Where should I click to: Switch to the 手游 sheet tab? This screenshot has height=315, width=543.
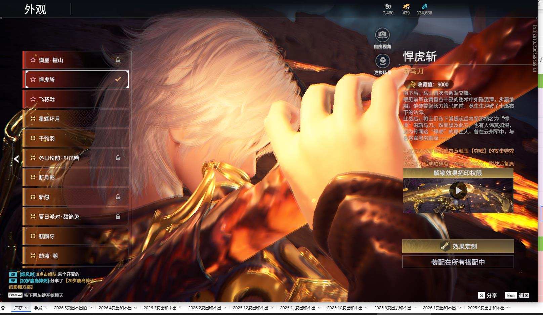pos(41,308)
